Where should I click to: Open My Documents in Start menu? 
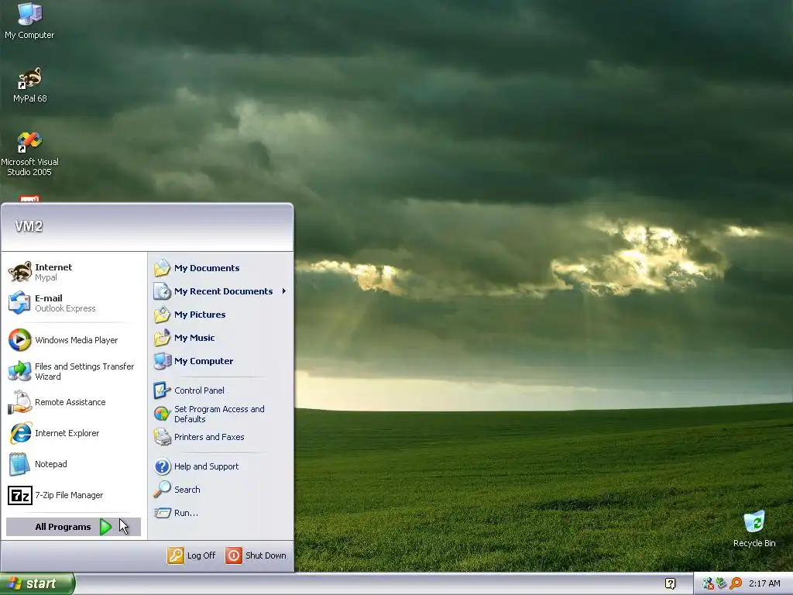point(221,268)
